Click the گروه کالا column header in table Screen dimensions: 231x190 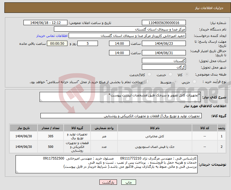click(x=77, y=128)
